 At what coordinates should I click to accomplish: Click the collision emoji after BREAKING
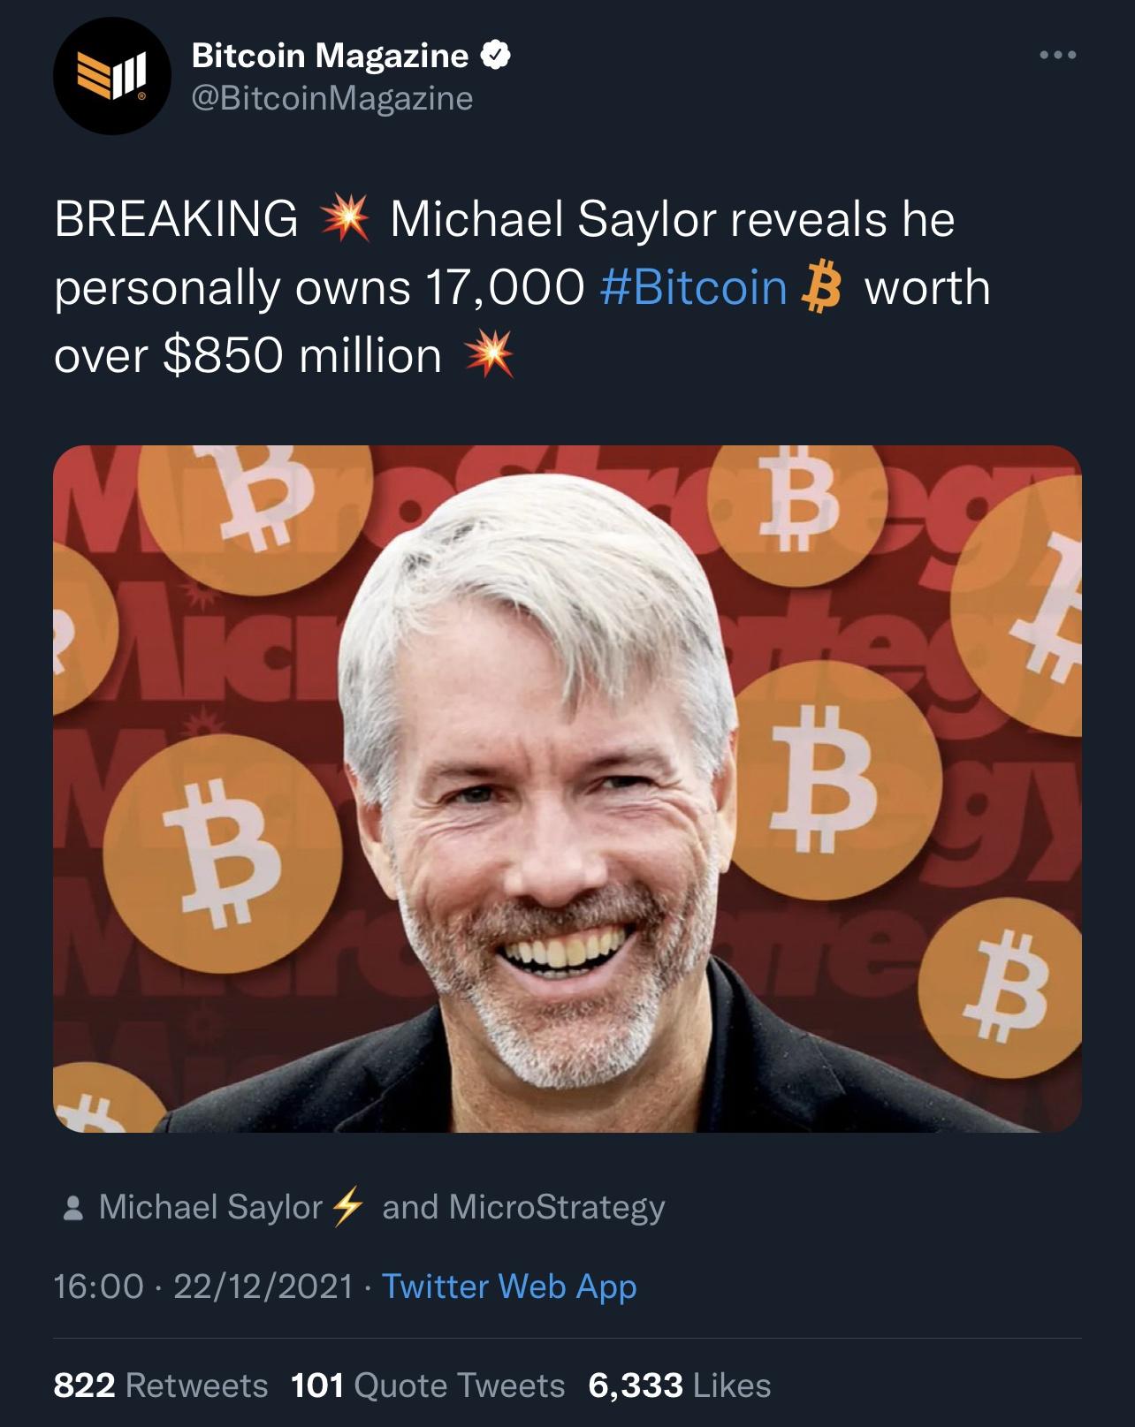pyautogui.click(x=343, y=218)
